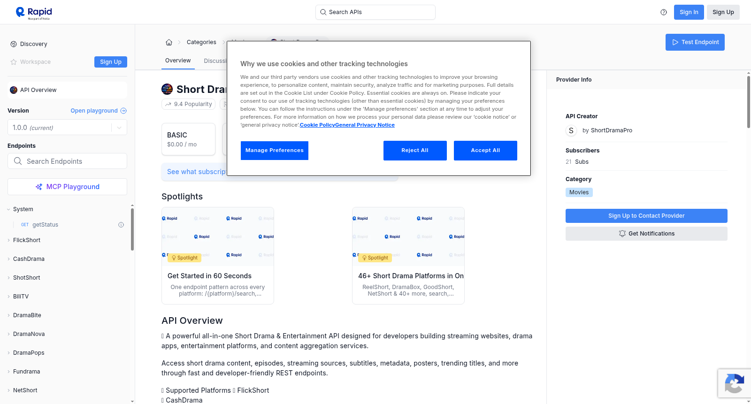
Task: Click the Rapid logo
Action: pyautogui.click(x=34, y=13)
